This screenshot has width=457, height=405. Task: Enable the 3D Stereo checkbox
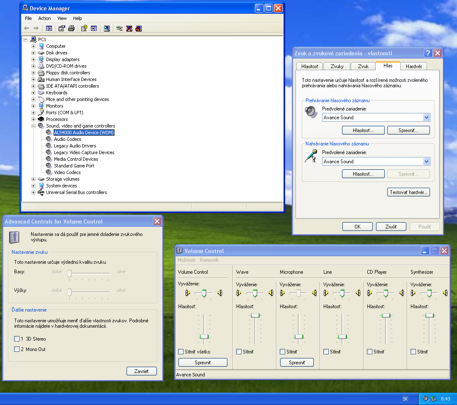pyautogui.click(x=17, y=339)
